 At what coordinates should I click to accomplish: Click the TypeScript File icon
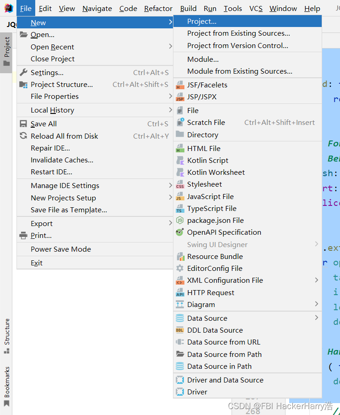(180, 209)
